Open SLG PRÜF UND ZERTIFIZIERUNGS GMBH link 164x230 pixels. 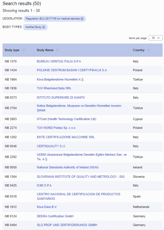(x=67, y=225)
